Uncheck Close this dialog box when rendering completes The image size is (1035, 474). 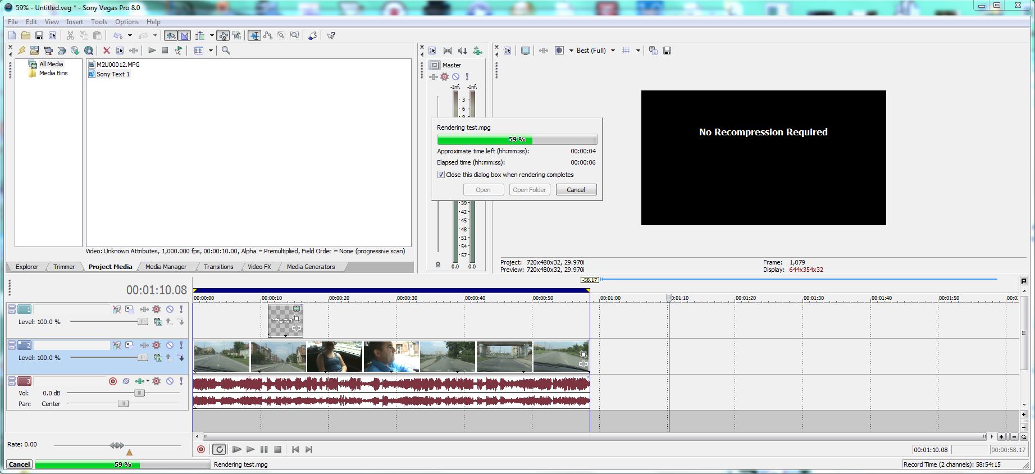click(441, 175)
